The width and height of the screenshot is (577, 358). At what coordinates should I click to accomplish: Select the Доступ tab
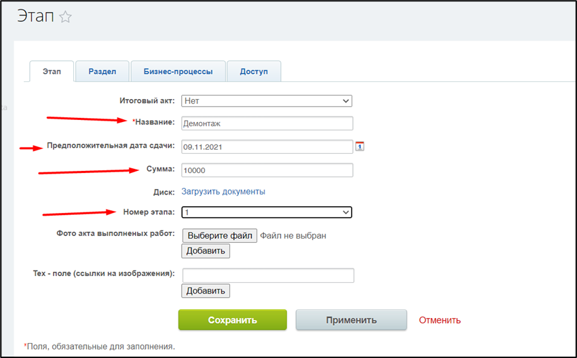pos(253,71)
